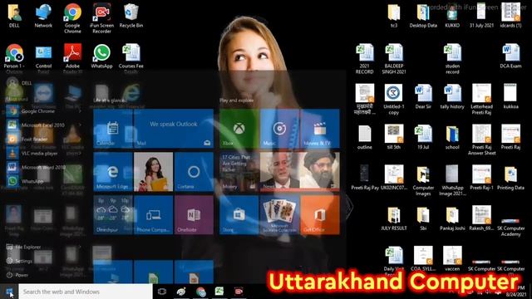Viewport: 532px width, 299px height.
Task: Open the school folder
Action: 452,138
